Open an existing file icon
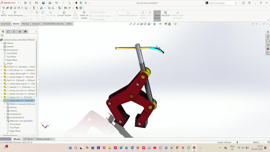 [x=37, y=3]
